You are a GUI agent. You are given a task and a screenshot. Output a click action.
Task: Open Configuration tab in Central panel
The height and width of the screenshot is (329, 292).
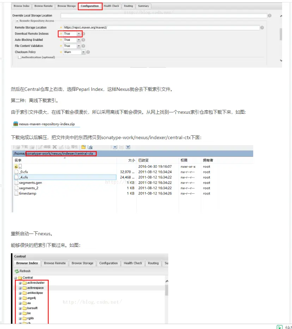(108, 263)
